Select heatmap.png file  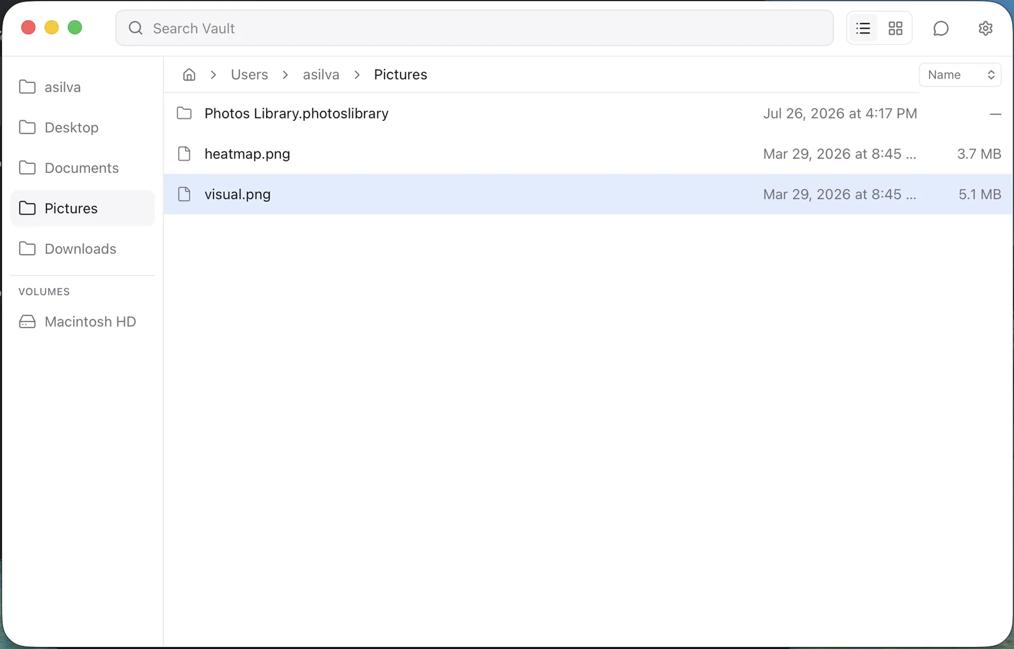588,154
